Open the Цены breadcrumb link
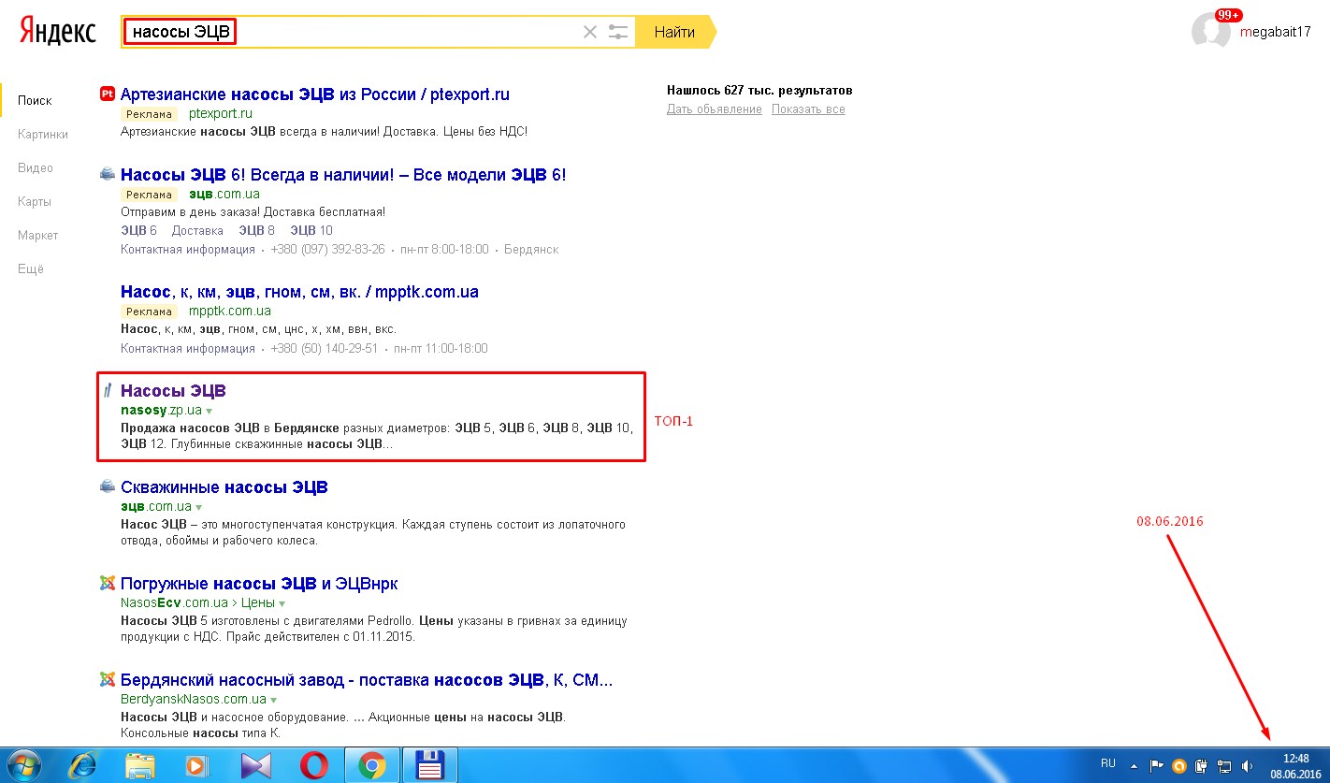 click(x=257, y=603)
